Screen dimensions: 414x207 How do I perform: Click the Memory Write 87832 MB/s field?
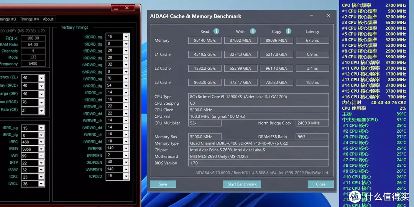pos(241,40)
